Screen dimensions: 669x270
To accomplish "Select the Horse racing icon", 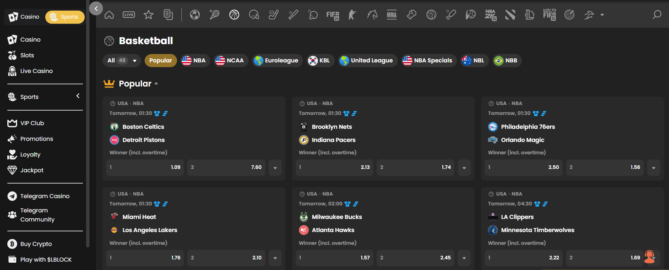I will tap(372, 15).
